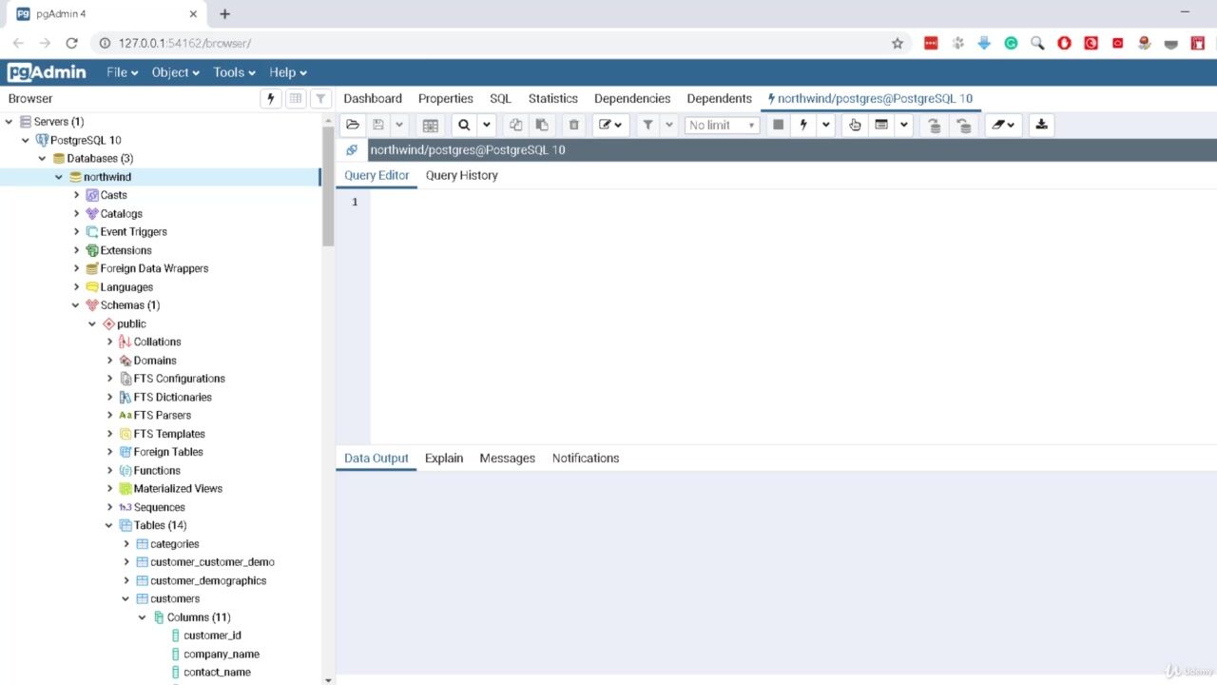Click the Filter funnel icon in query toolbar
Image resolution: width=1217 pixels, height=685 pixels.
coord(647,125)
